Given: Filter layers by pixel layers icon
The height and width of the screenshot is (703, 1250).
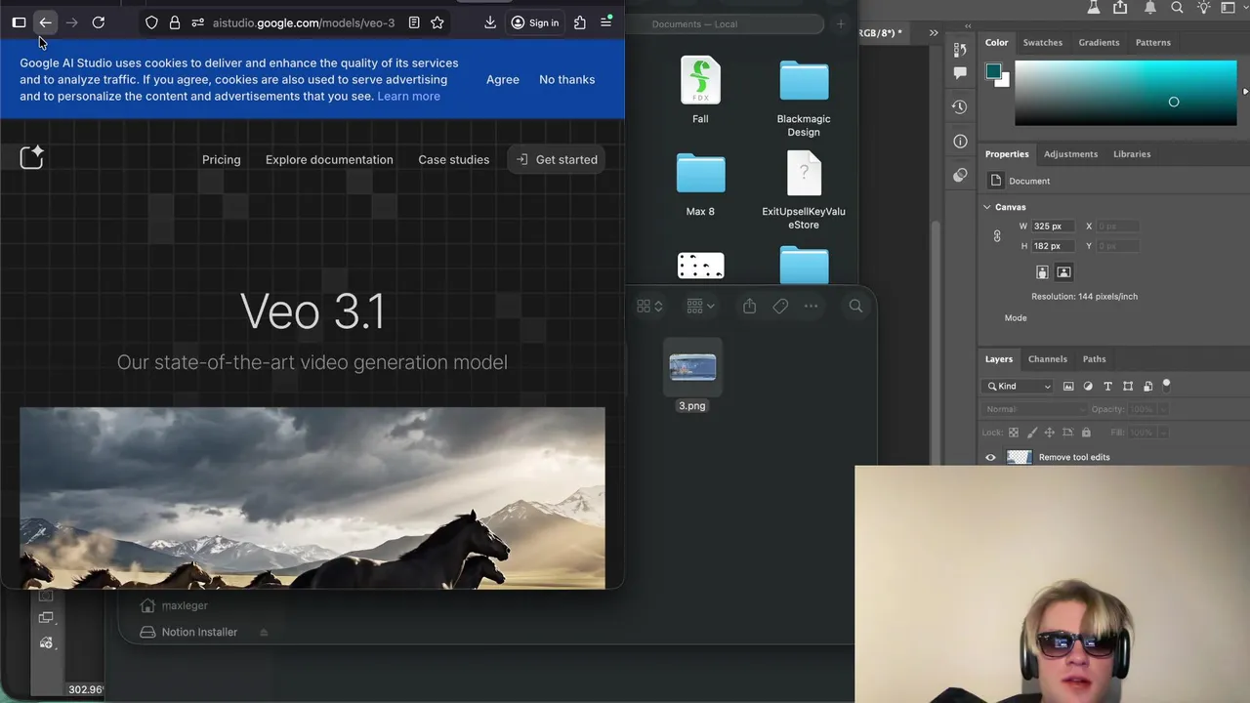Looking at the screenshot, I should (1068, 387).
